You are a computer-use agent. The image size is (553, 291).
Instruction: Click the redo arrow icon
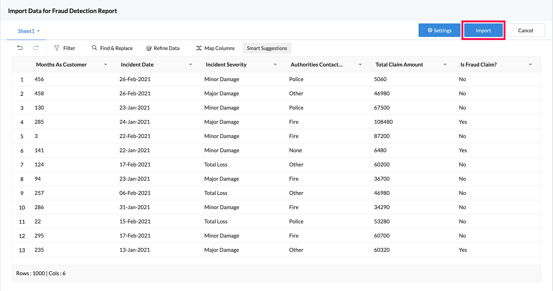36,48
